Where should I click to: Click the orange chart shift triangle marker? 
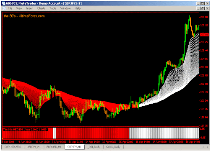click(3, 138)
